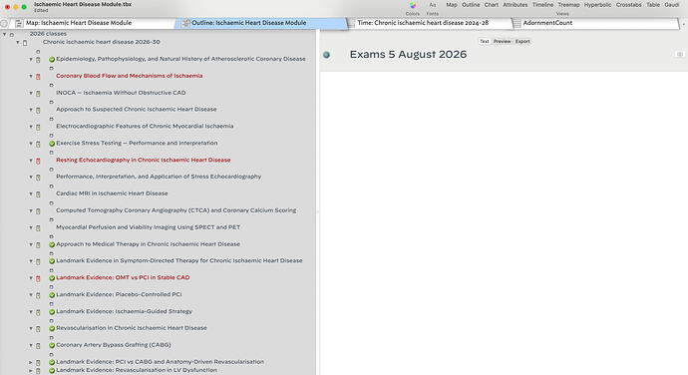Image resolution: width=688 pixels, height=375 pixels.
Task: Click the note icon for INOCA row
Action: coord(38,94)
